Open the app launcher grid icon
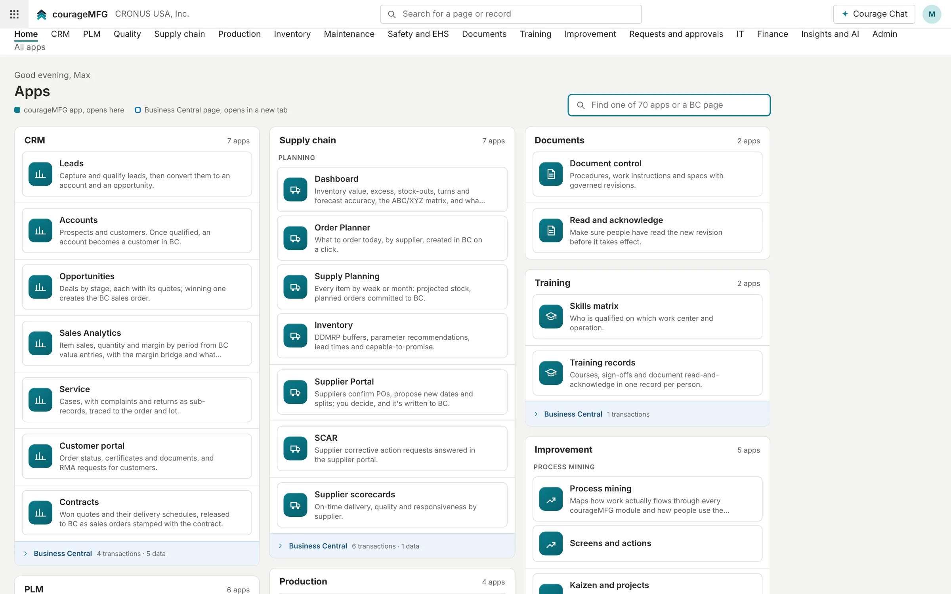 click(x=14, y=14)
